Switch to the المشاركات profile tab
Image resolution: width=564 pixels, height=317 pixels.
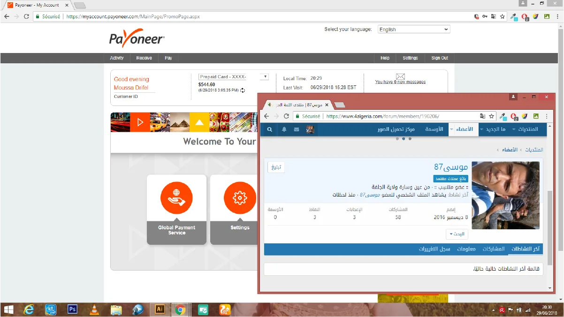click(494, 249)
